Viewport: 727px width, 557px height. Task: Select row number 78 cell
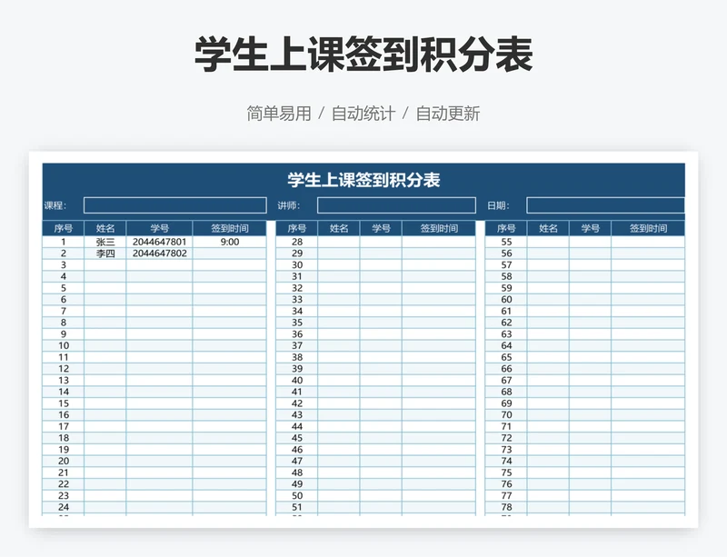tap(506, 507)
